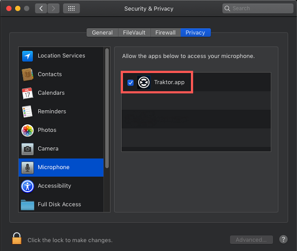Choose the Reminders label
The image size is (297, 251).
[52, 112]
